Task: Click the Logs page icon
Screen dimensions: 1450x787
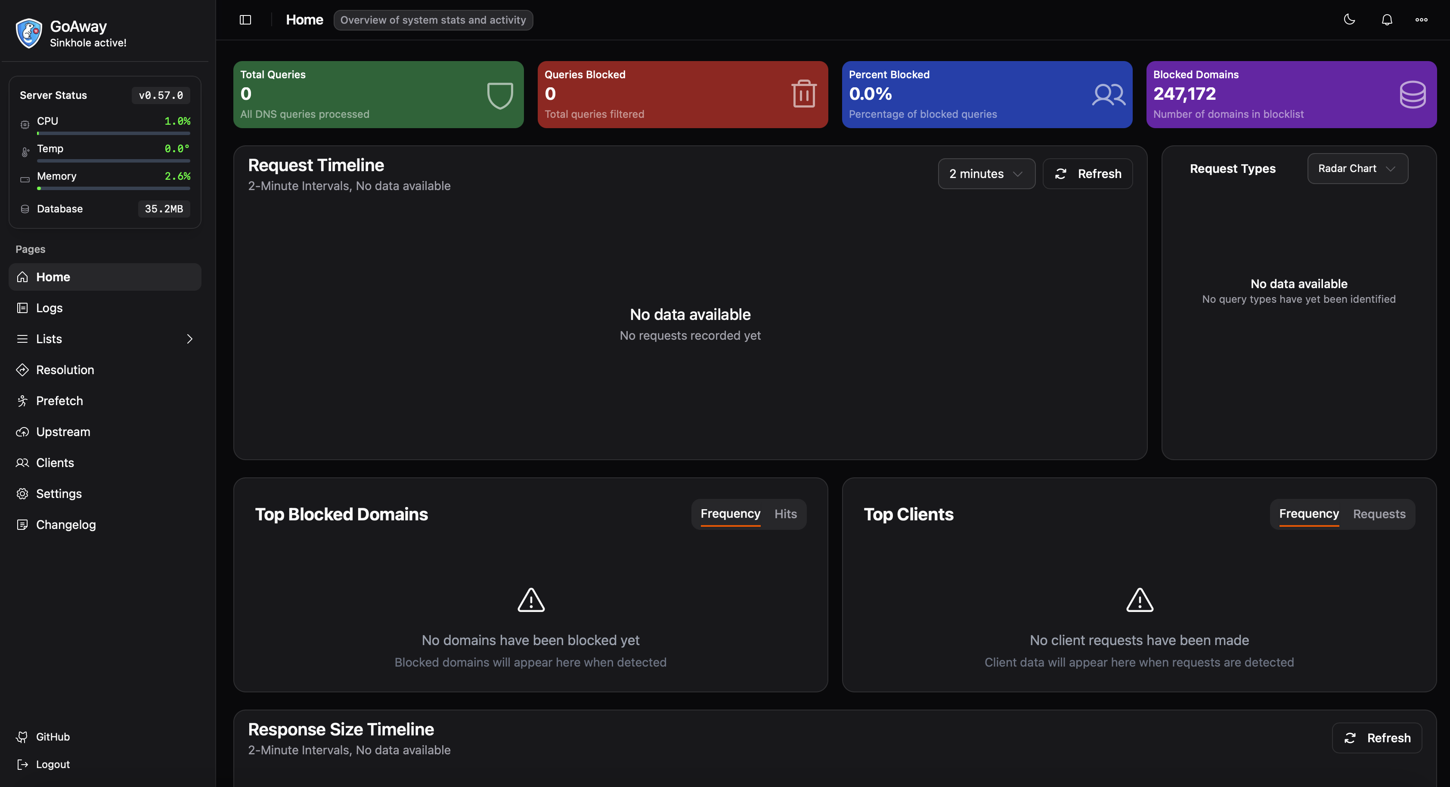Action: pyautogui.click(x=22, y=308)
